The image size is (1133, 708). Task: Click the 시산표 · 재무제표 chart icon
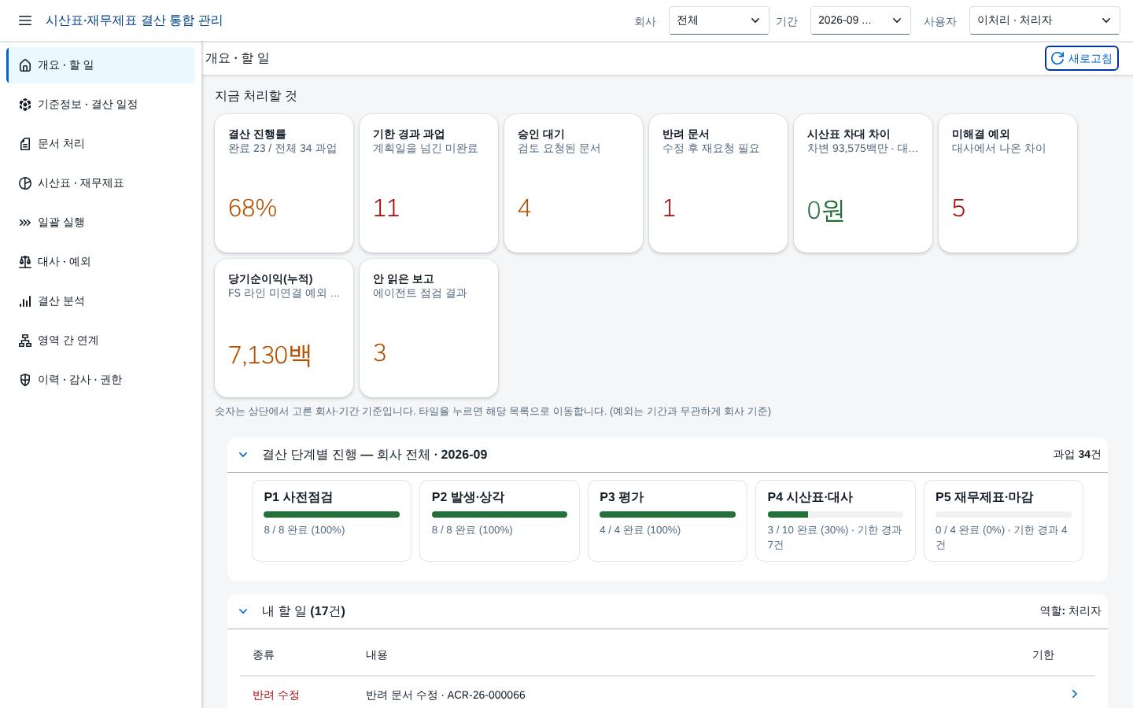25,183
